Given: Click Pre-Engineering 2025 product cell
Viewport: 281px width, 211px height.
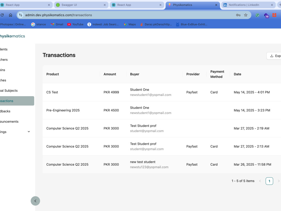Looking at the screenshot, I should click(x=63, y=110).
